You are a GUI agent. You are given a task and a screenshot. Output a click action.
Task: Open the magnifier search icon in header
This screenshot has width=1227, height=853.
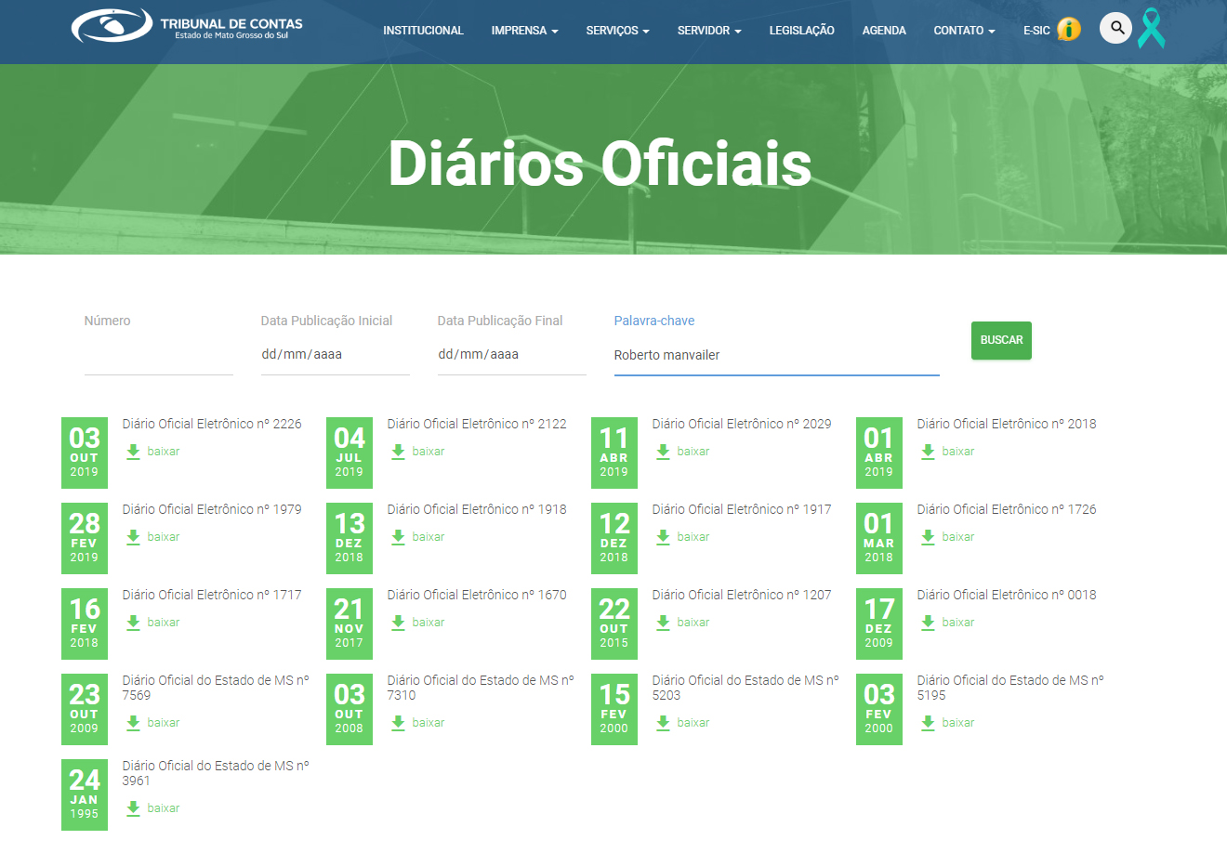pyautogui.click(x=1116, y=28)
